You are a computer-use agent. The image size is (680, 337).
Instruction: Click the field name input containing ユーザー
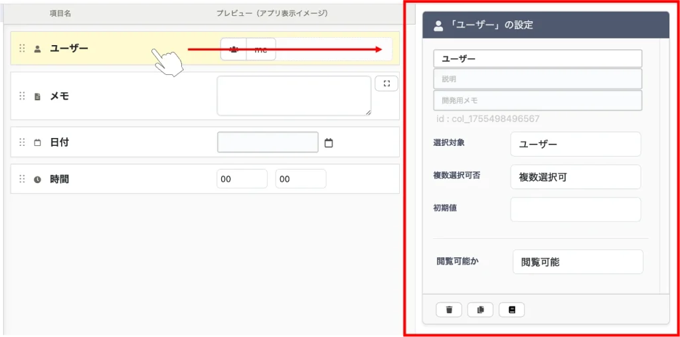tap(537, 58)
